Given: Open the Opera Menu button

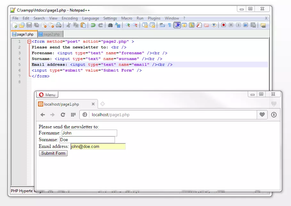Looking at the screenshot, I should 47,95.
